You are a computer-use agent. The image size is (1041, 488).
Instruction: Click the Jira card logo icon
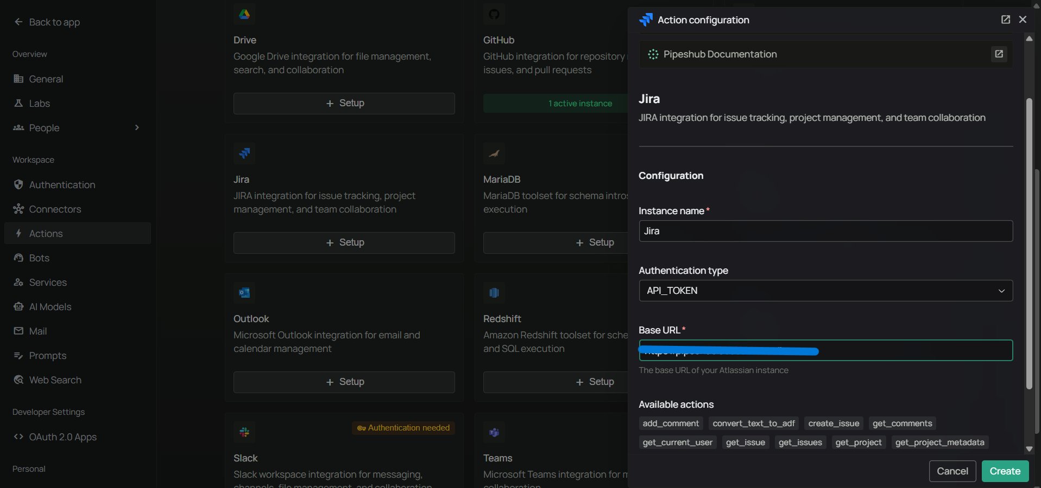[244, 153]
